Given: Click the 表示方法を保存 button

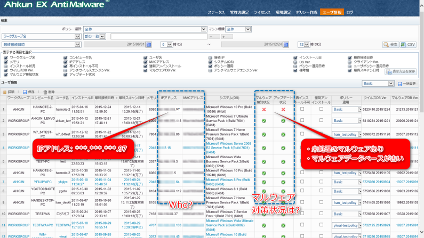Looking at the screenshot, I should [401, 71].
